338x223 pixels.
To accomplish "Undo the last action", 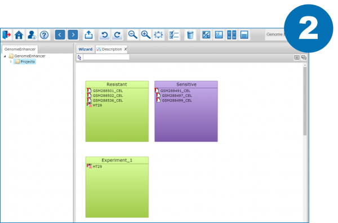I will coord(105,35).
